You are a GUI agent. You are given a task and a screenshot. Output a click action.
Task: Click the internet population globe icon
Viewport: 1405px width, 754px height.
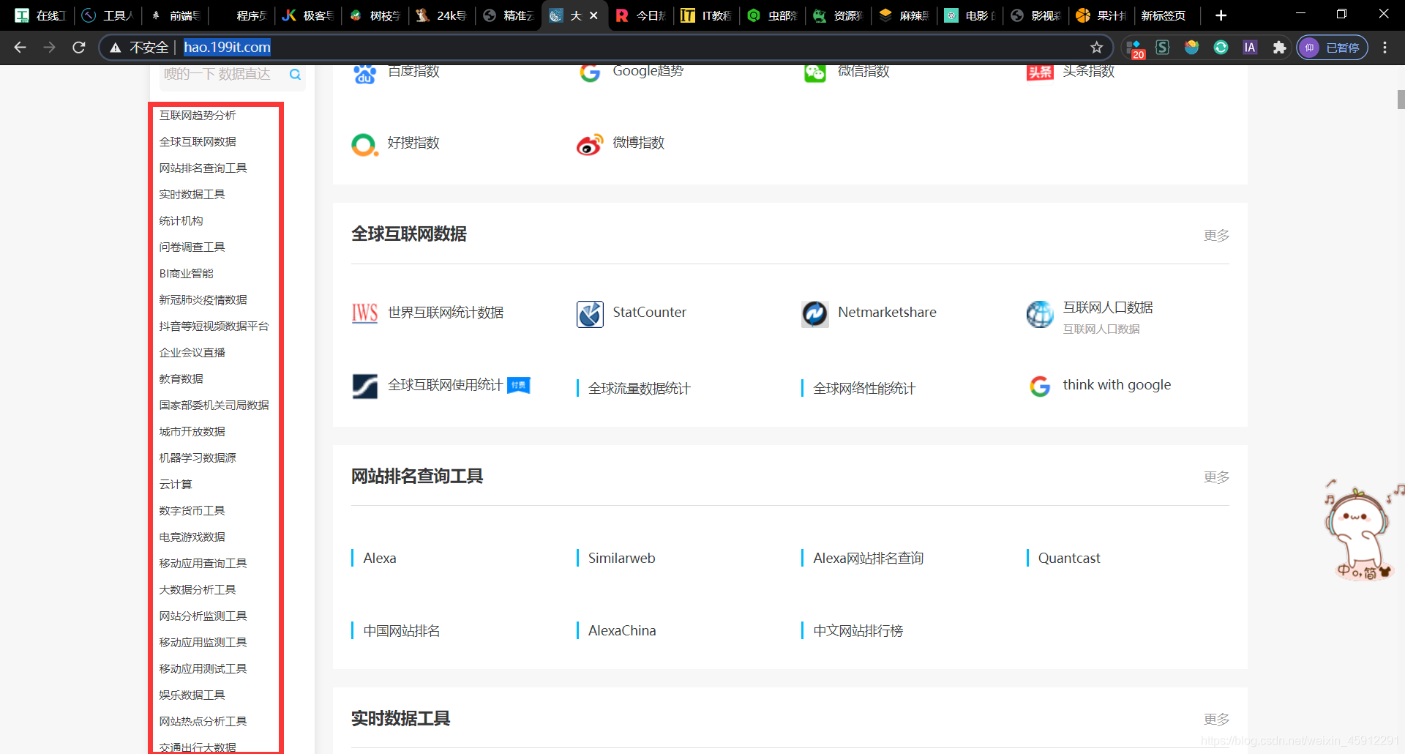[1040, 314]
